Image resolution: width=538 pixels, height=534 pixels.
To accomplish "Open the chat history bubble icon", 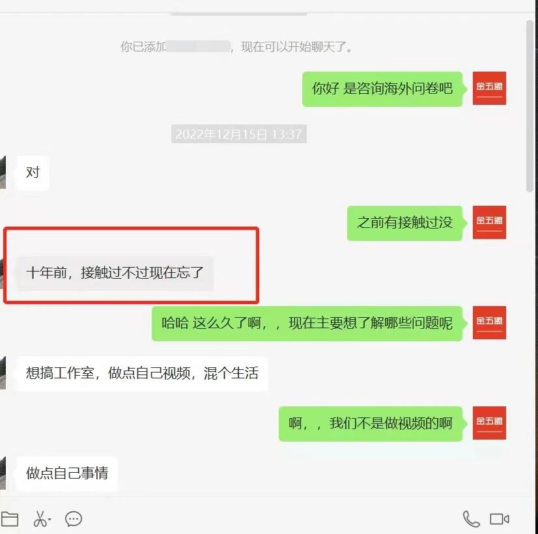I will [x=74, y=519].
